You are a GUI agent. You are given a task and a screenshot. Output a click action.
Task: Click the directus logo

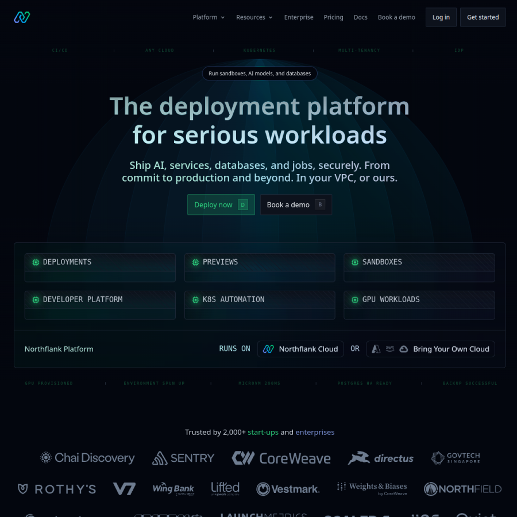click(x=380, y=458)
